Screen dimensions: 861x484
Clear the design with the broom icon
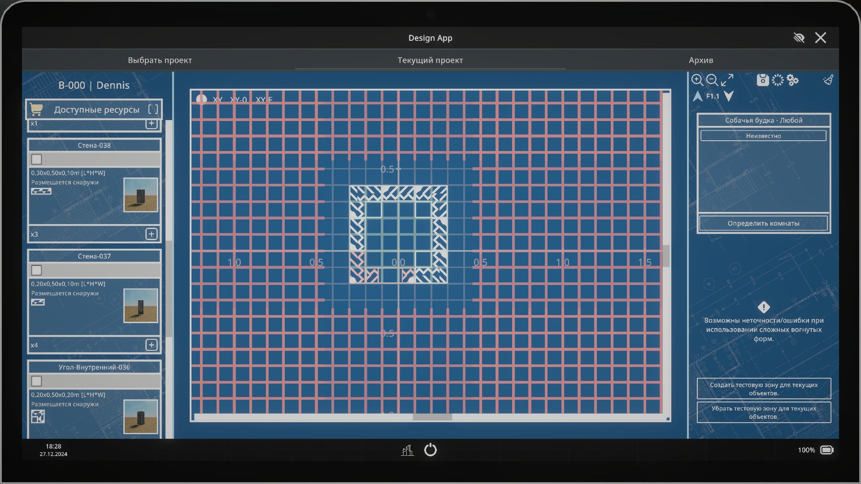828,80
